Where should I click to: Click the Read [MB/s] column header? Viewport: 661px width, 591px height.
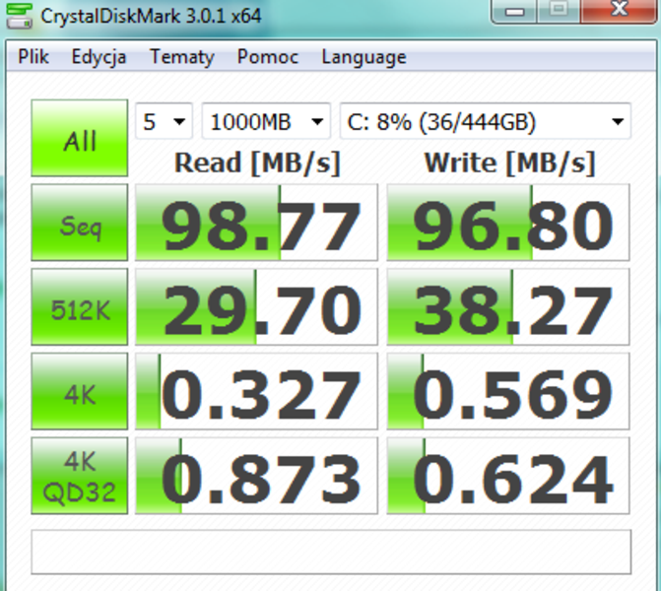(x=257, y=163)
